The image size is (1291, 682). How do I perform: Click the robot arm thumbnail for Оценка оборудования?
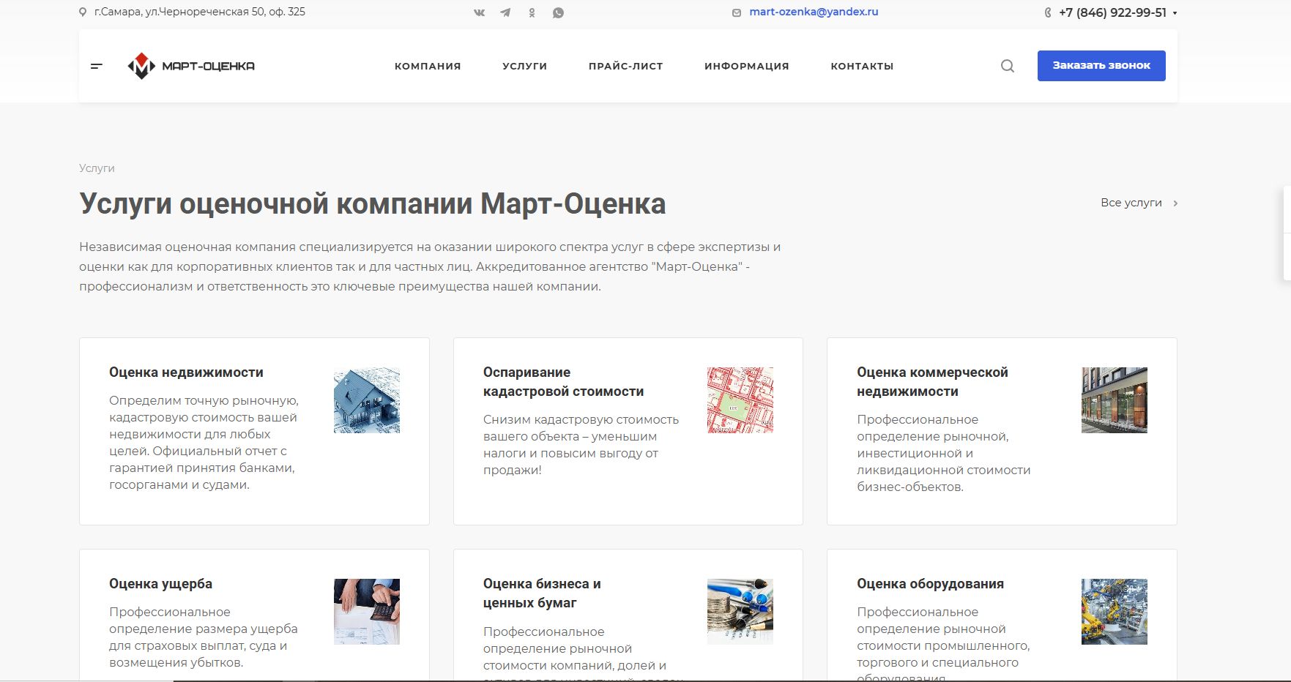(x=1115, y=612)
